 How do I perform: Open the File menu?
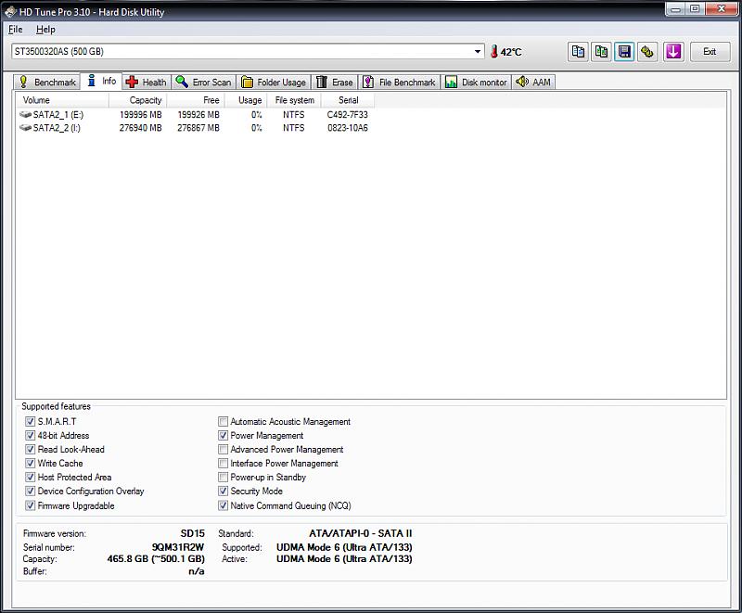pos(16,30)
